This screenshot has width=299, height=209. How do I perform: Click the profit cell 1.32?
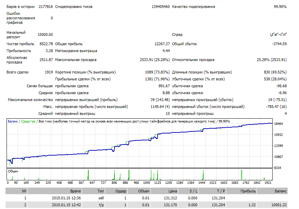252,205
